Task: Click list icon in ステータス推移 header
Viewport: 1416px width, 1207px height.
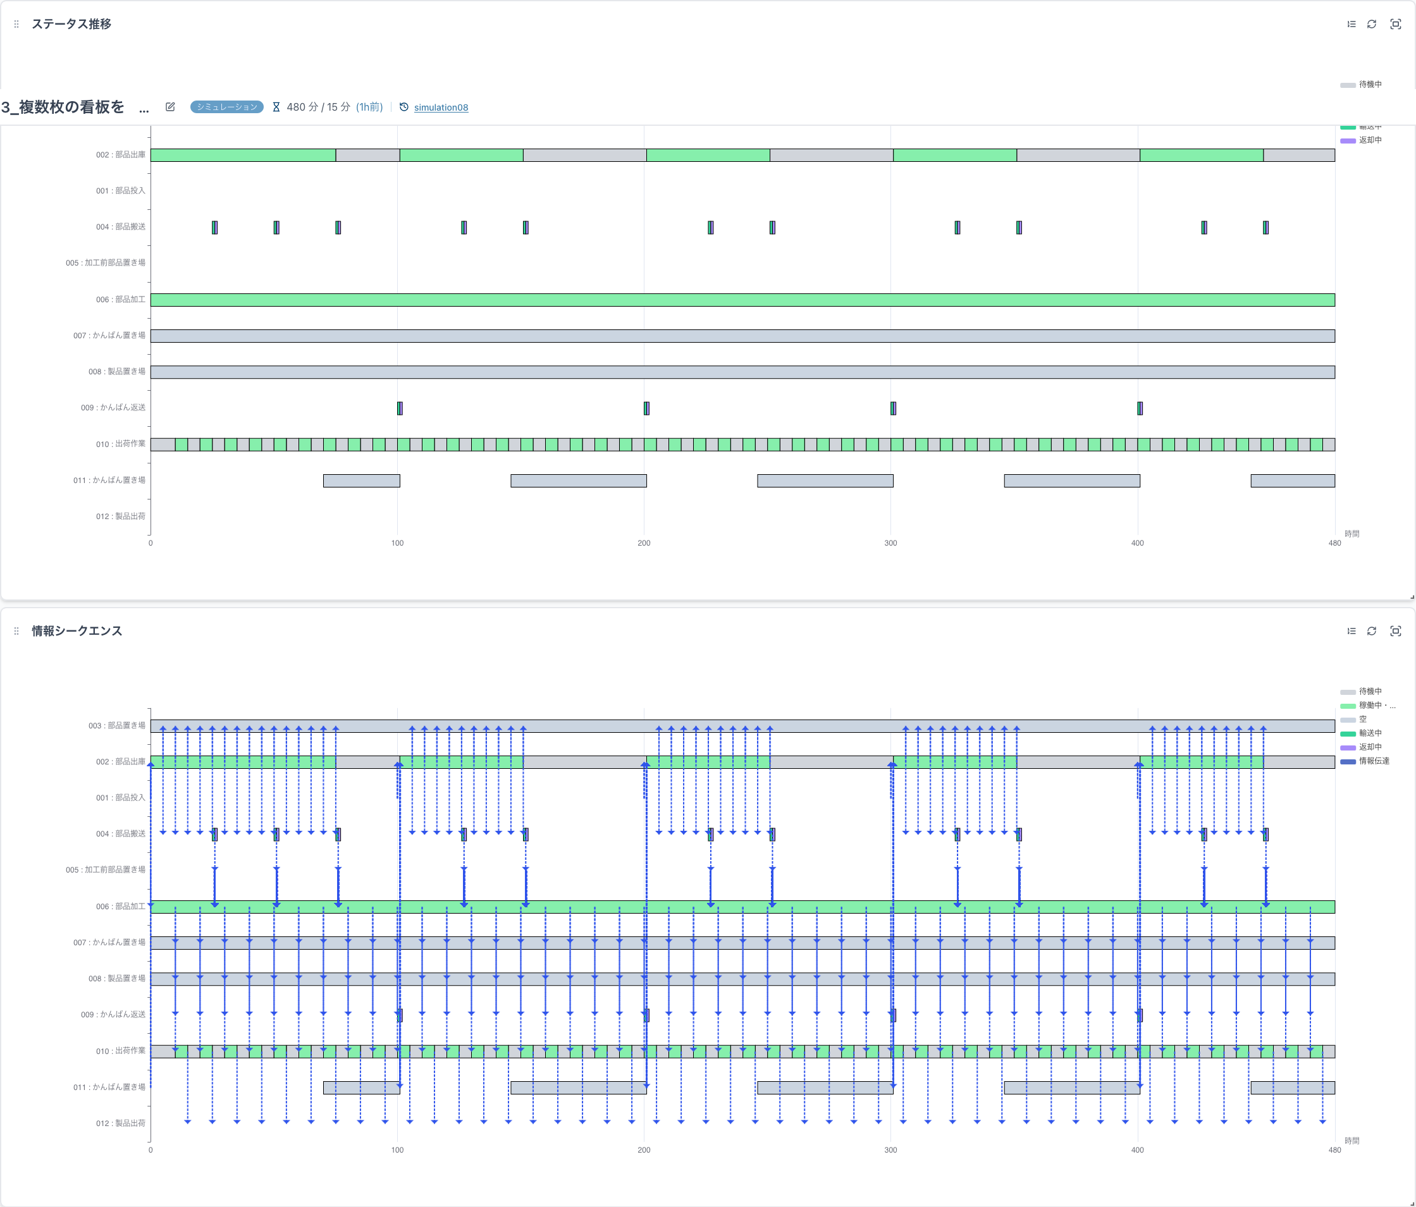Action: pos(1351,24)
